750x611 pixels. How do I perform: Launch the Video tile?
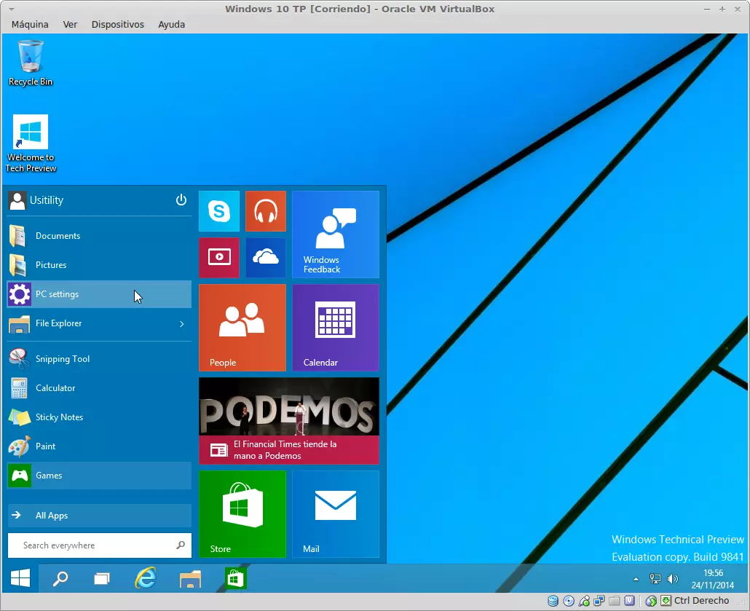(218, 257)
